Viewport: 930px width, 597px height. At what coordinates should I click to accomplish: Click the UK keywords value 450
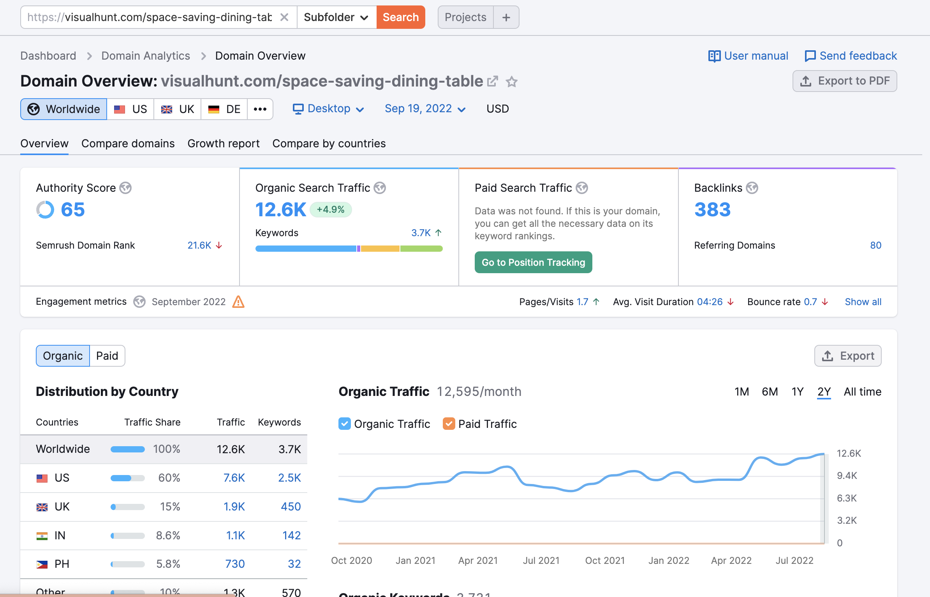[x=291, y=507]
